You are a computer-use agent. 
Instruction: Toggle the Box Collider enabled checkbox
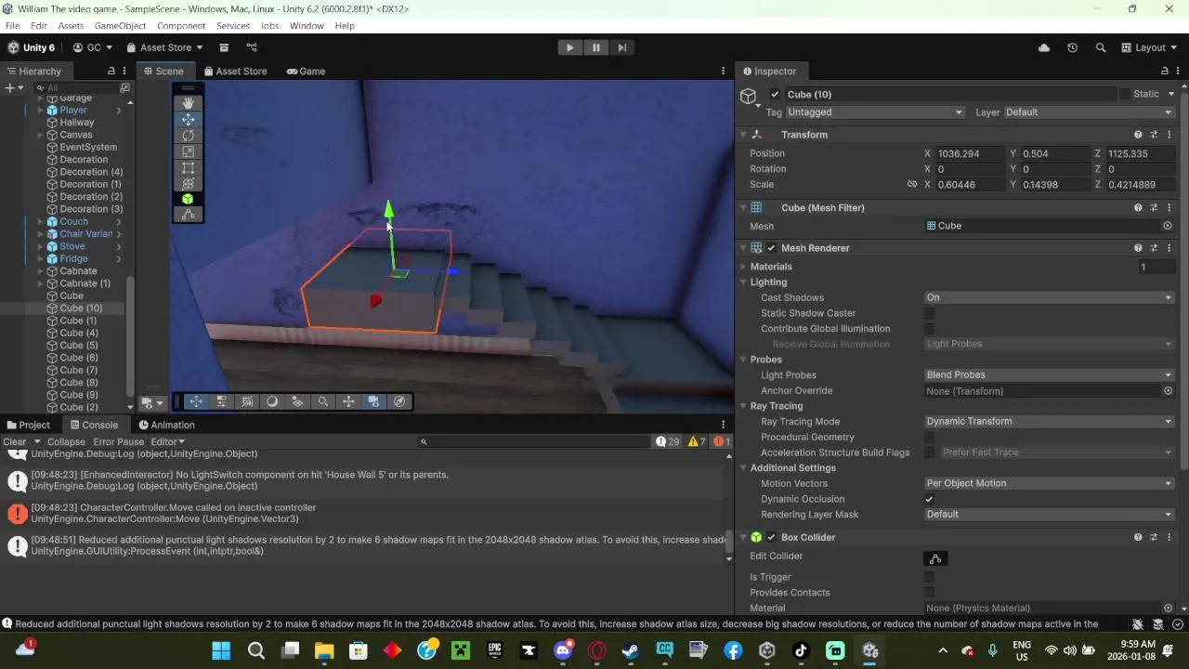[x=771, y=537]
